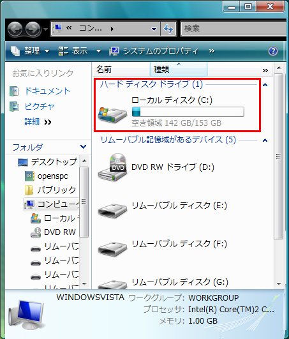Click the computer icon in details pane
This screenshot has height=339, width=289.
pos(26,315)
